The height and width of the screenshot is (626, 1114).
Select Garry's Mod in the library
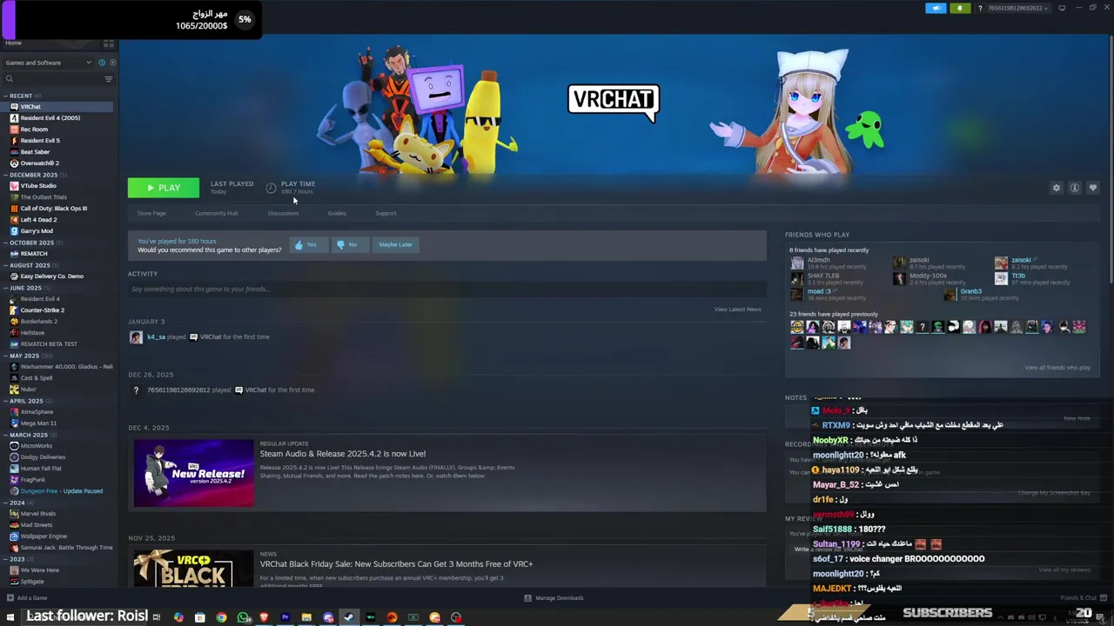[x=37, y=231]
